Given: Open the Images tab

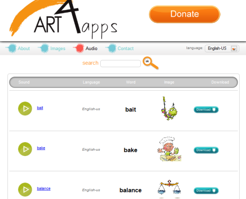Looking at the screenshot, I should point(58,48).
